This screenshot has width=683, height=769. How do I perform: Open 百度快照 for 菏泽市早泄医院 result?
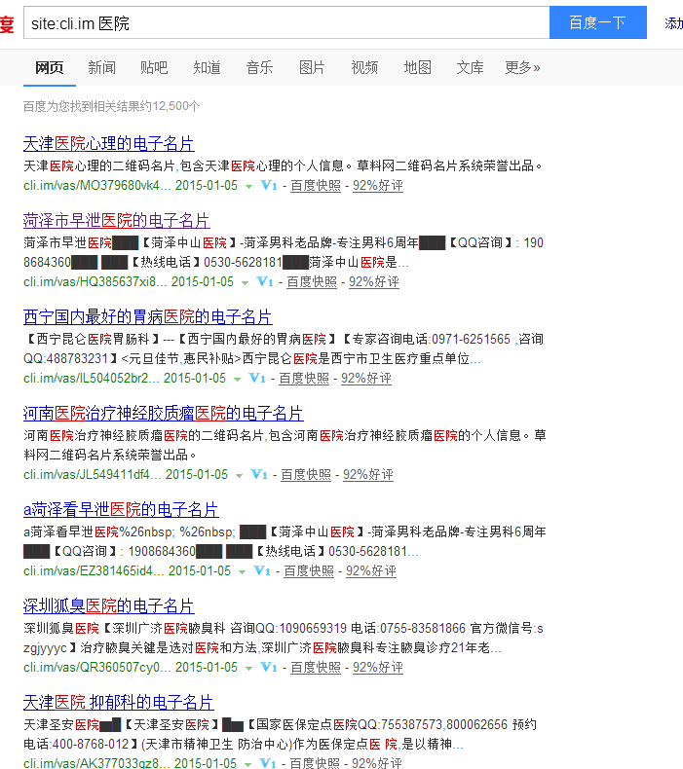[312, 281]
